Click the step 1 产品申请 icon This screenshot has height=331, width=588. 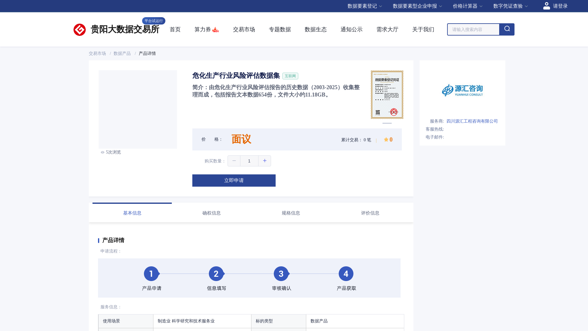point(151,274)
